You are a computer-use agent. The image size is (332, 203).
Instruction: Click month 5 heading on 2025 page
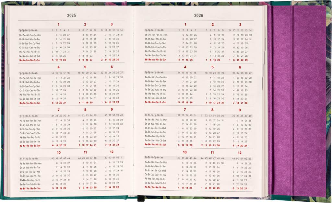85,67
